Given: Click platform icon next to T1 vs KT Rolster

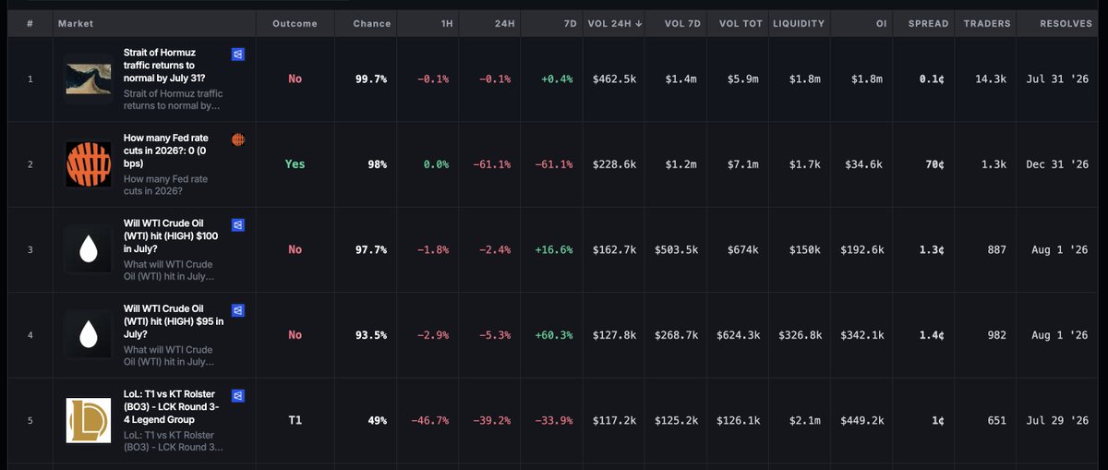Looking at the screenshot, I should pos(237,395).
